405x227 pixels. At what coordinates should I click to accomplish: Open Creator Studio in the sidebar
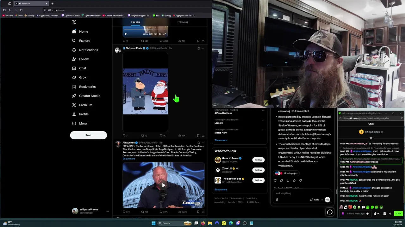(86, 96)
